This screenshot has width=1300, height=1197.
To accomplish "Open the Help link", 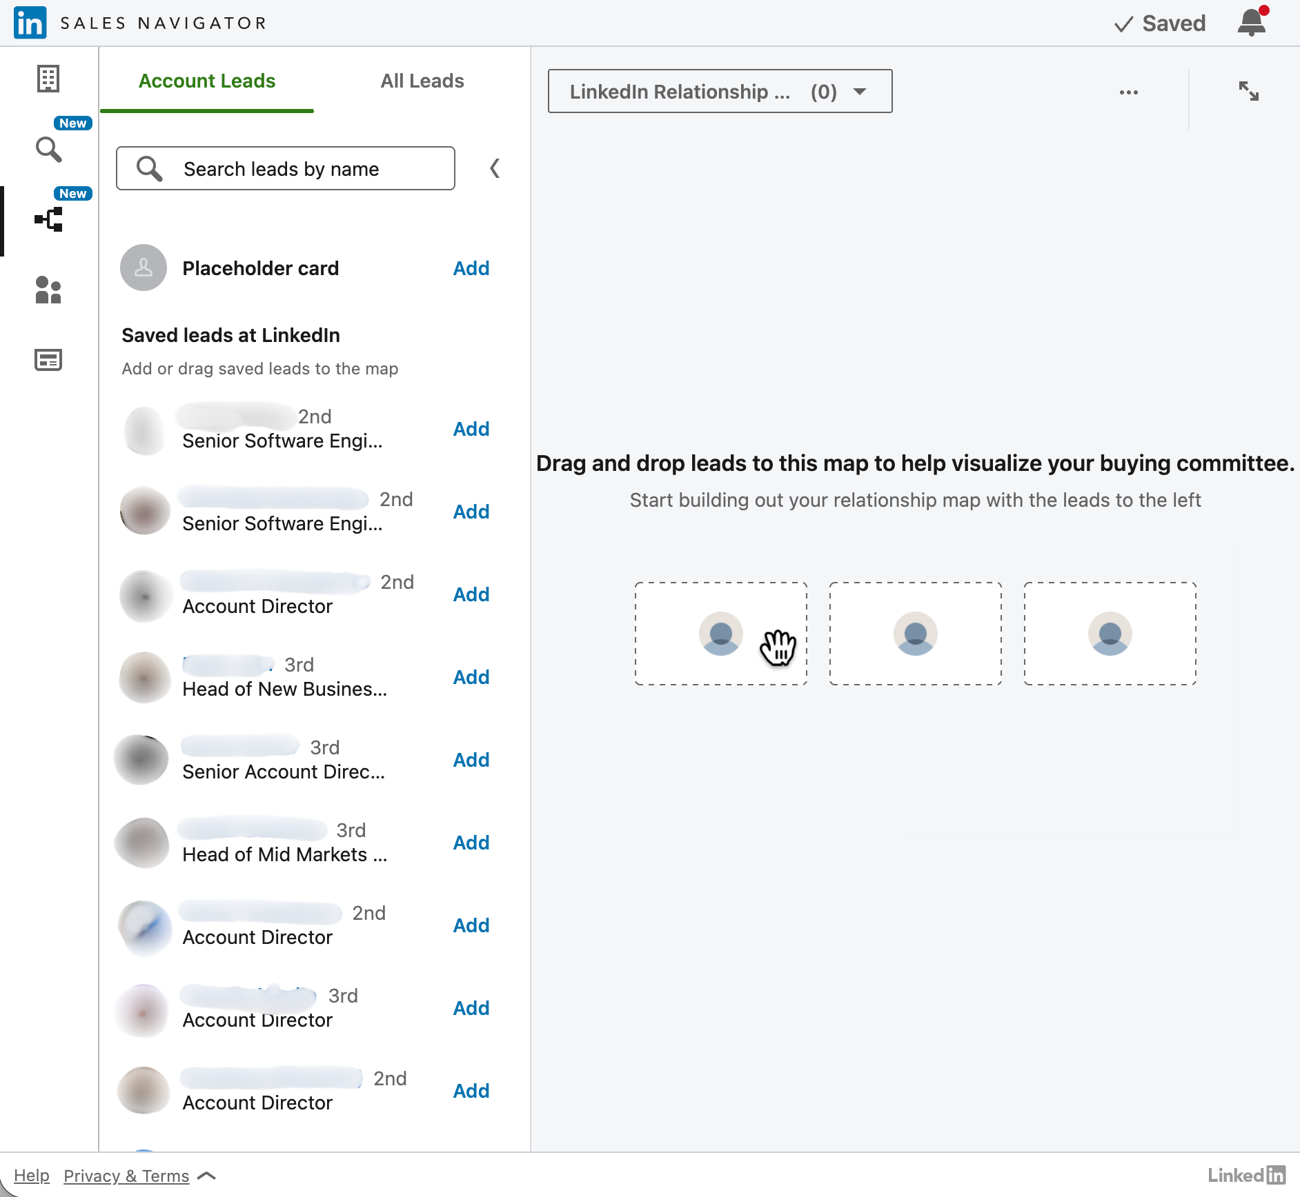I will (x=32, y=1176).
